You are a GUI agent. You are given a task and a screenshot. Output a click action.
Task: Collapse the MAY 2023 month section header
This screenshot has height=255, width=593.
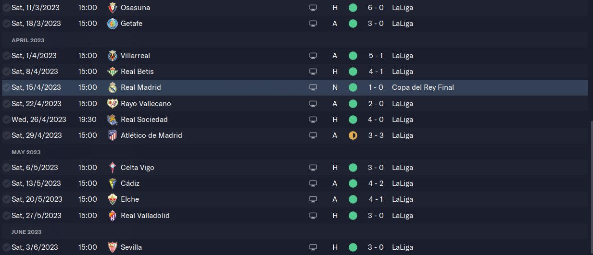tap(295, 152)
